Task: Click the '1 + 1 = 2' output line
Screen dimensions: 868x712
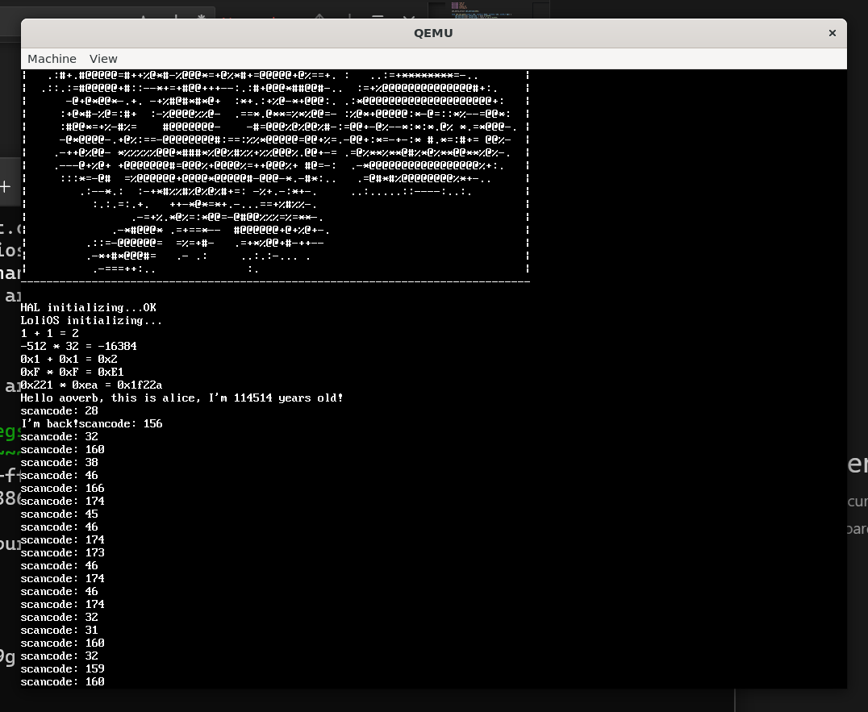Action: point(49,333)
